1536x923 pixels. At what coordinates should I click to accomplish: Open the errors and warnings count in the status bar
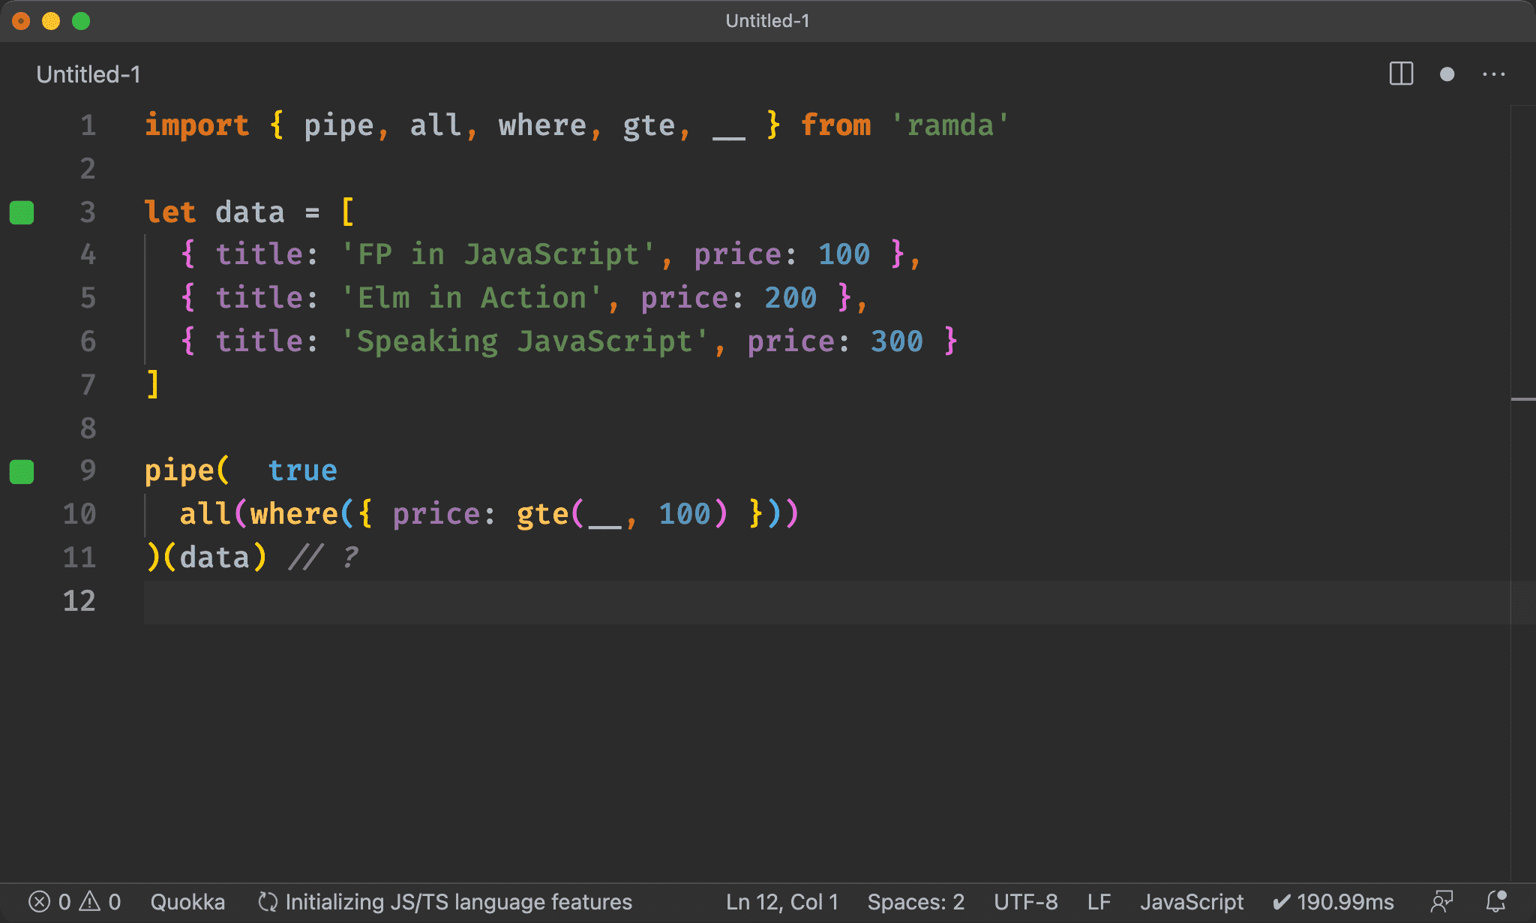click(x=74, y=901)
